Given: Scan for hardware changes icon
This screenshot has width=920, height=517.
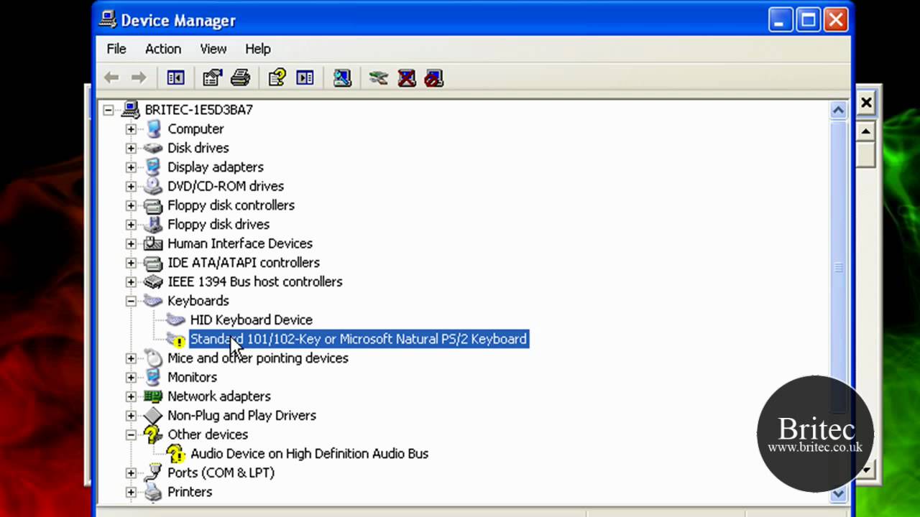Looking at the screenshot, I should [x=342, y=78].
